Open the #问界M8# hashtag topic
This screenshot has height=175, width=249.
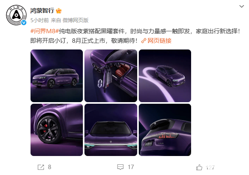click(45, 31)
